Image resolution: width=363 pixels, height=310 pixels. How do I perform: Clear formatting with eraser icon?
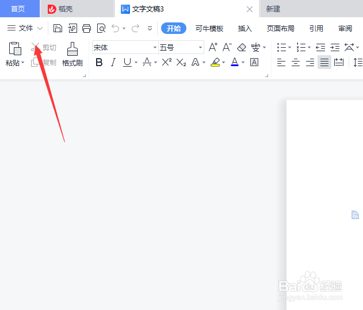click(242, 48)
